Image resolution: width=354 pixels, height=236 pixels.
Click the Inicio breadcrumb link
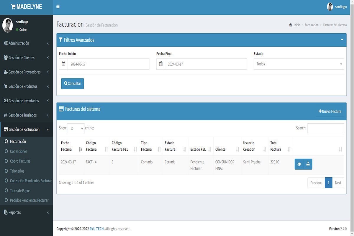pos(296,25)
